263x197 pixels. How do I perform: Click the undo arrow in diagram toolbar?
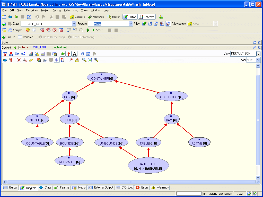click(x=82, y=54)
